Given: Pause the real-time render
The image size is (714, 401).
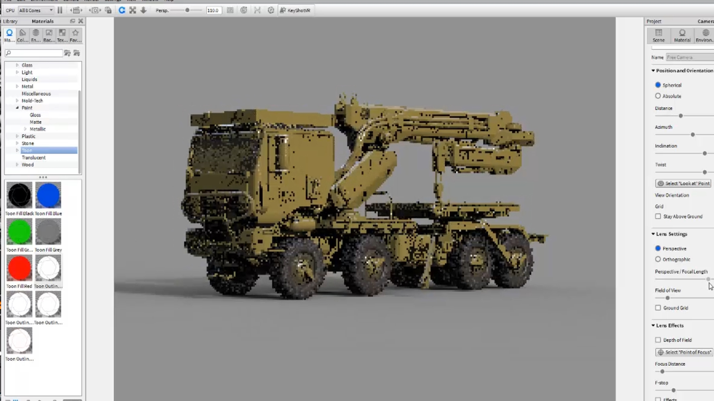Looking at the screenshot, I should tap(59, 10).
